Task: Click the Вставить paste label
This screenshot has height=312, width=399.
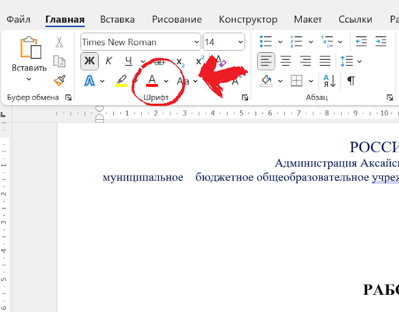Action: pos(29,68)
